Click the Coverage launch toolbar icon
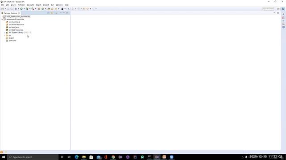This screenshot has height=160, width=286. (x=27, y=9)
